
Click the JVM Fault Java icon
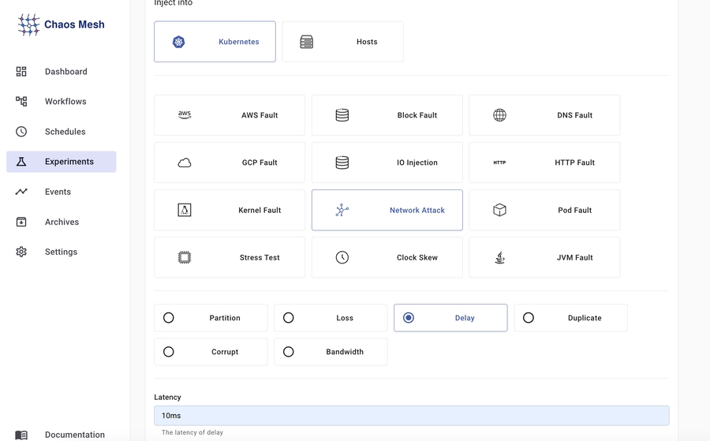(x=499, y=257)
